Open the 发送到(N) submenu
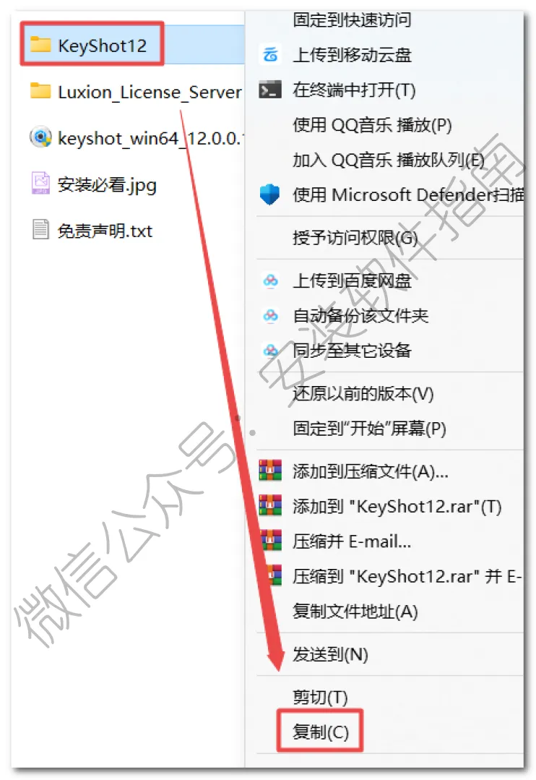The height and width of the screenshot is (780, 536). click(x=330, y=654)
